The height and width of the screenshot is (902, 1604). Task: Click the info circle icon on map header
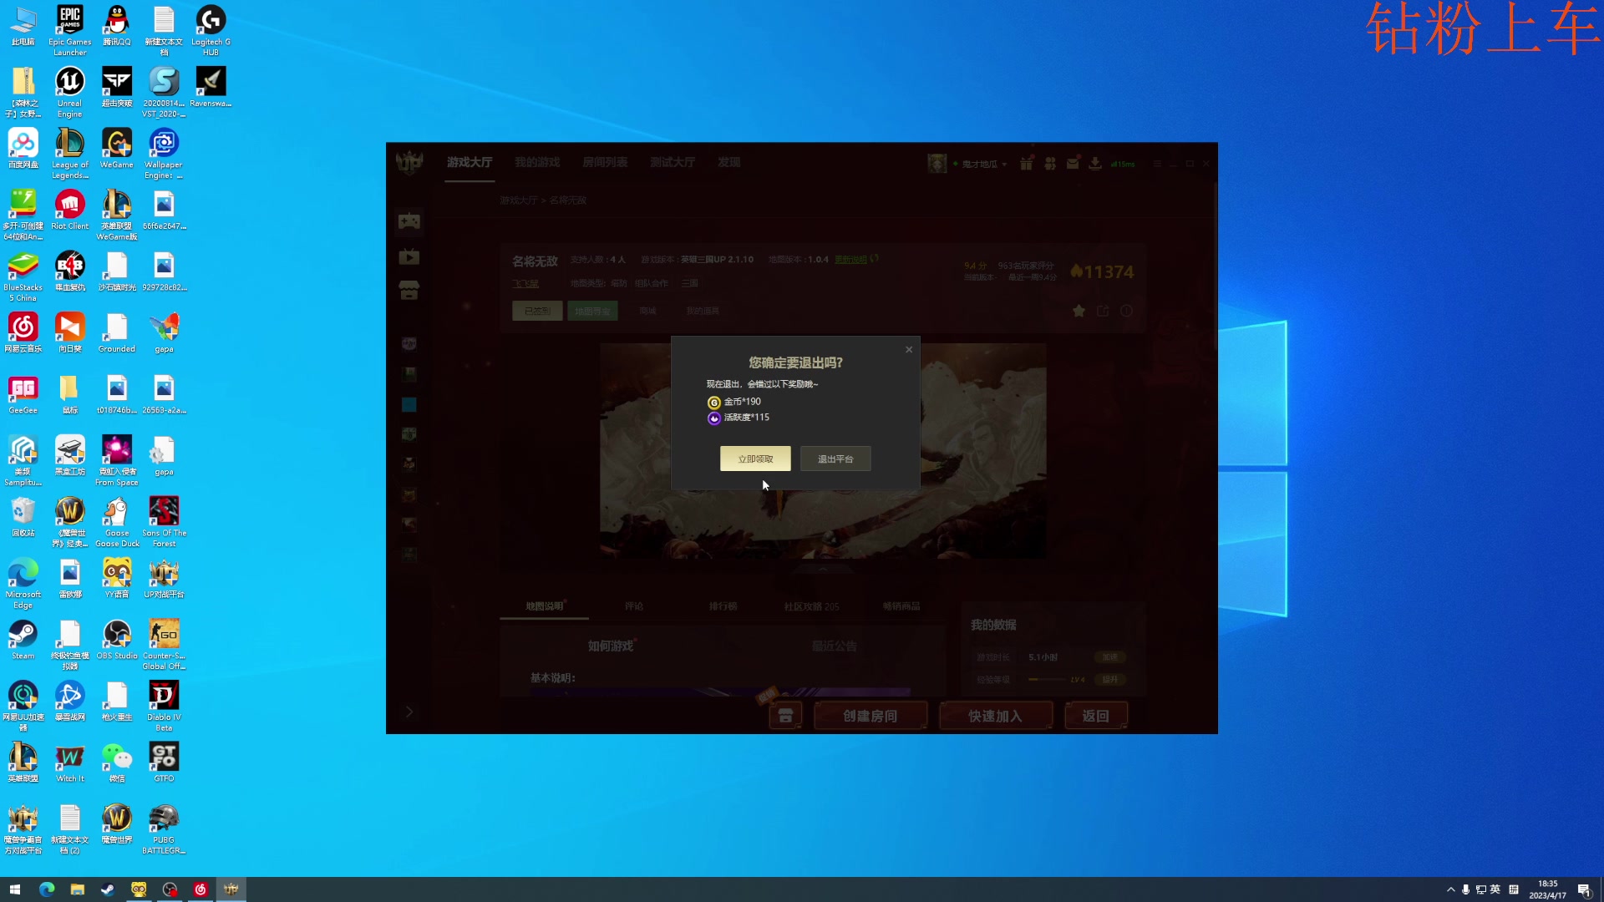point(1126,311)
